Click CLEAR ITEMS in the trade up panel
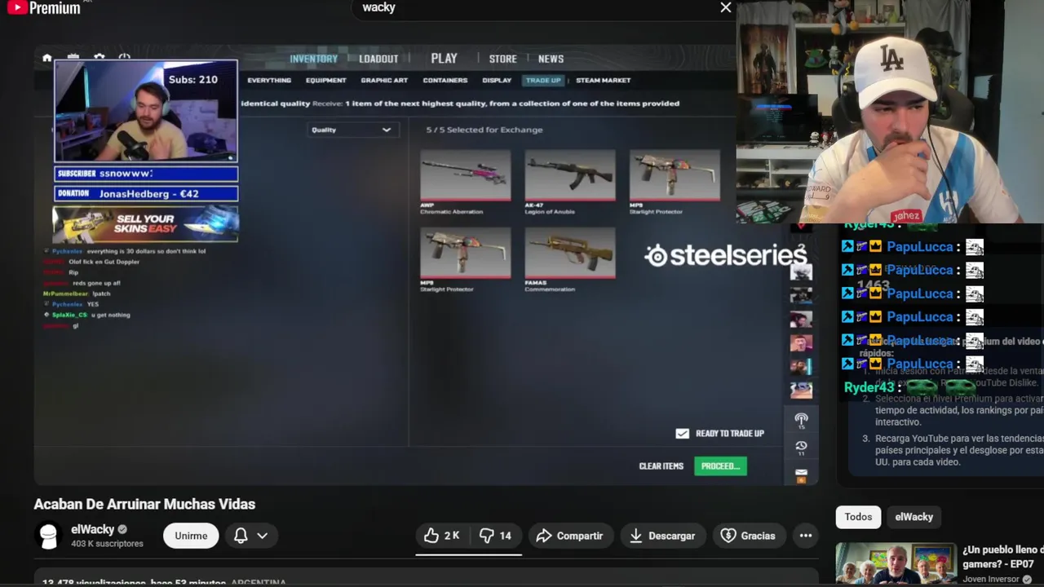Image resolution: width=1044 pixels, height=587 pixels. point(661,466)
